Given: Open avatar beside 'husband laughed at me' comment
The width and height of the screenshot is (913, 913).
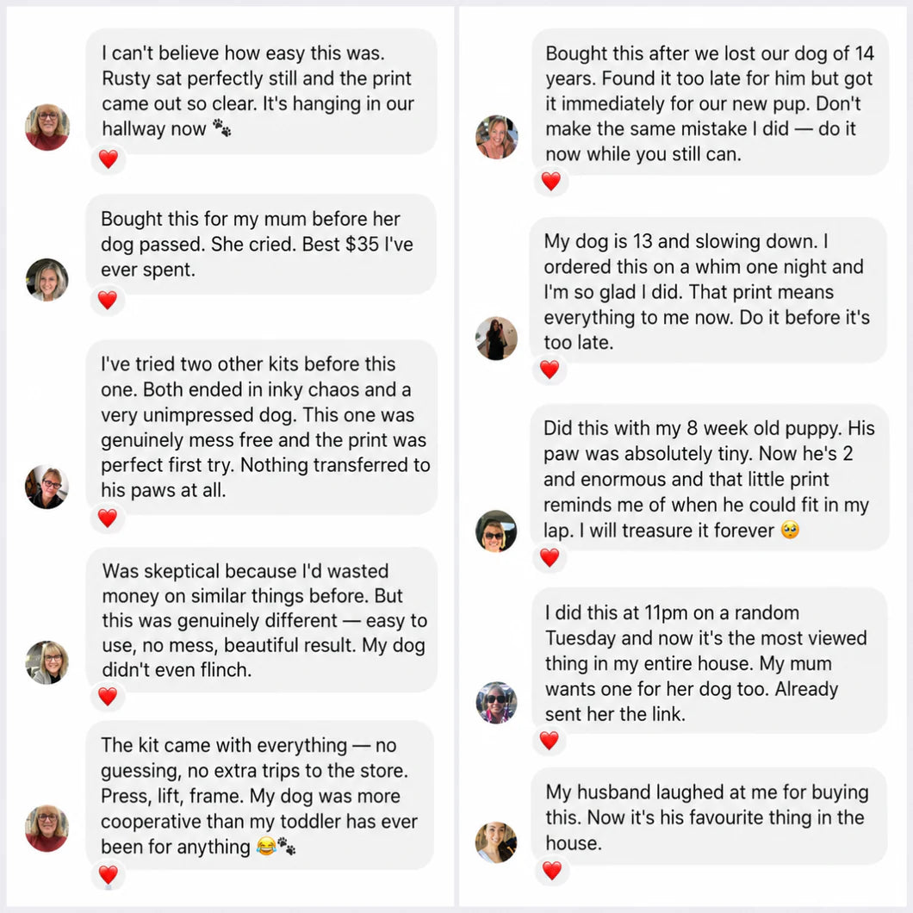Looking at the screenshot, I should click(496, 842).
